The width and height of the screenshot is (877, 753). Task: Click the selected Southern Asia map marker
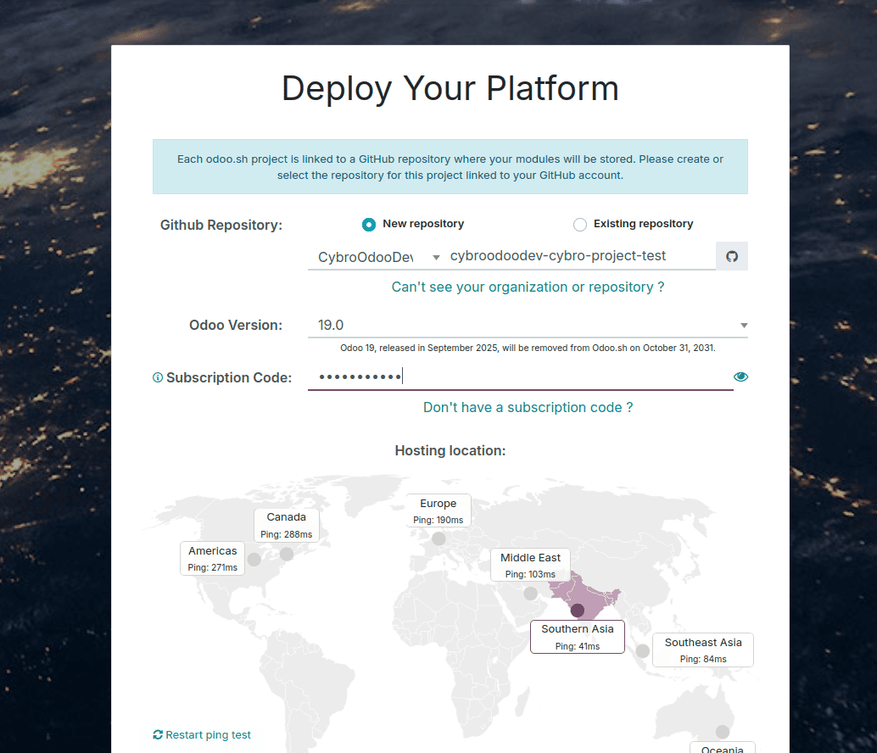tap(578, 610)
